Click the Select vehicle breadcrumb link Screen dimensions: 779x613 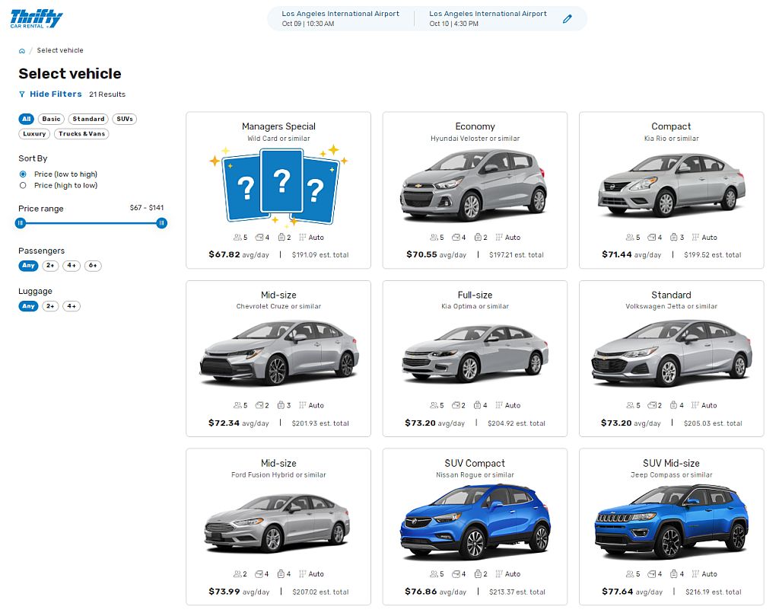[x=59, y=50]
